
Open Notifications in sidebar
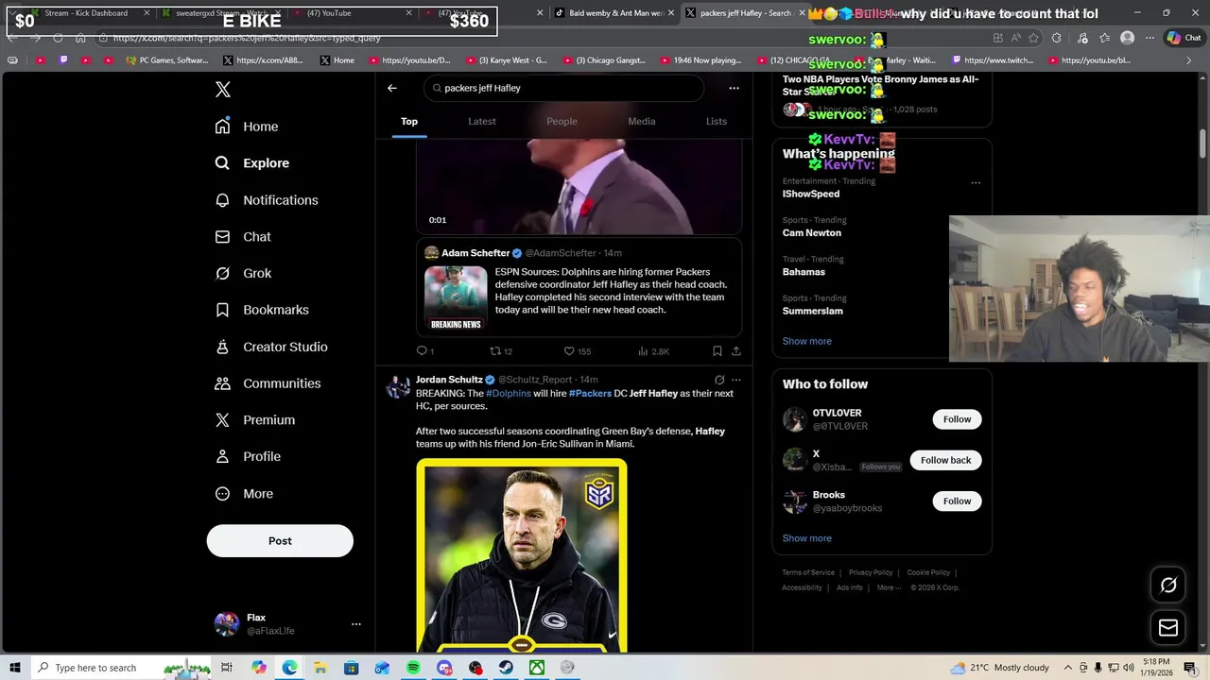click(x=267, y=200)
